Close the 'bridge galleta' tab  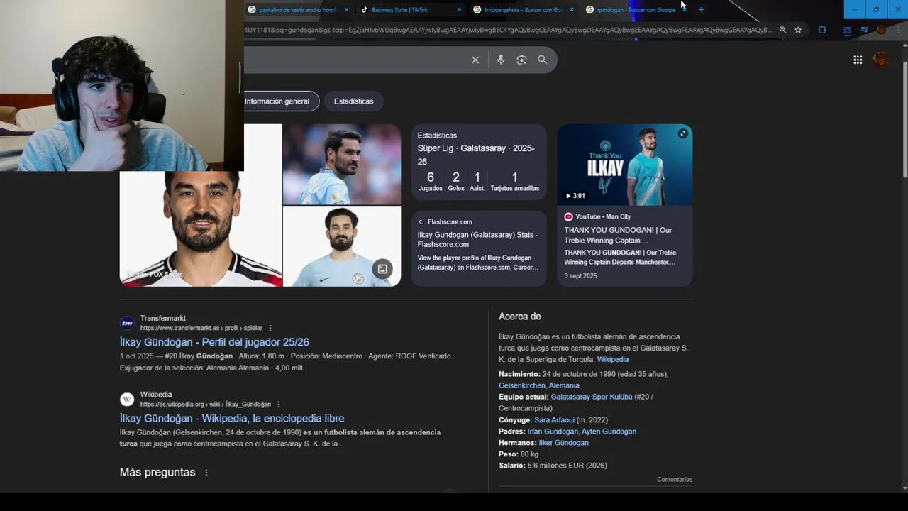pos(572,10)
